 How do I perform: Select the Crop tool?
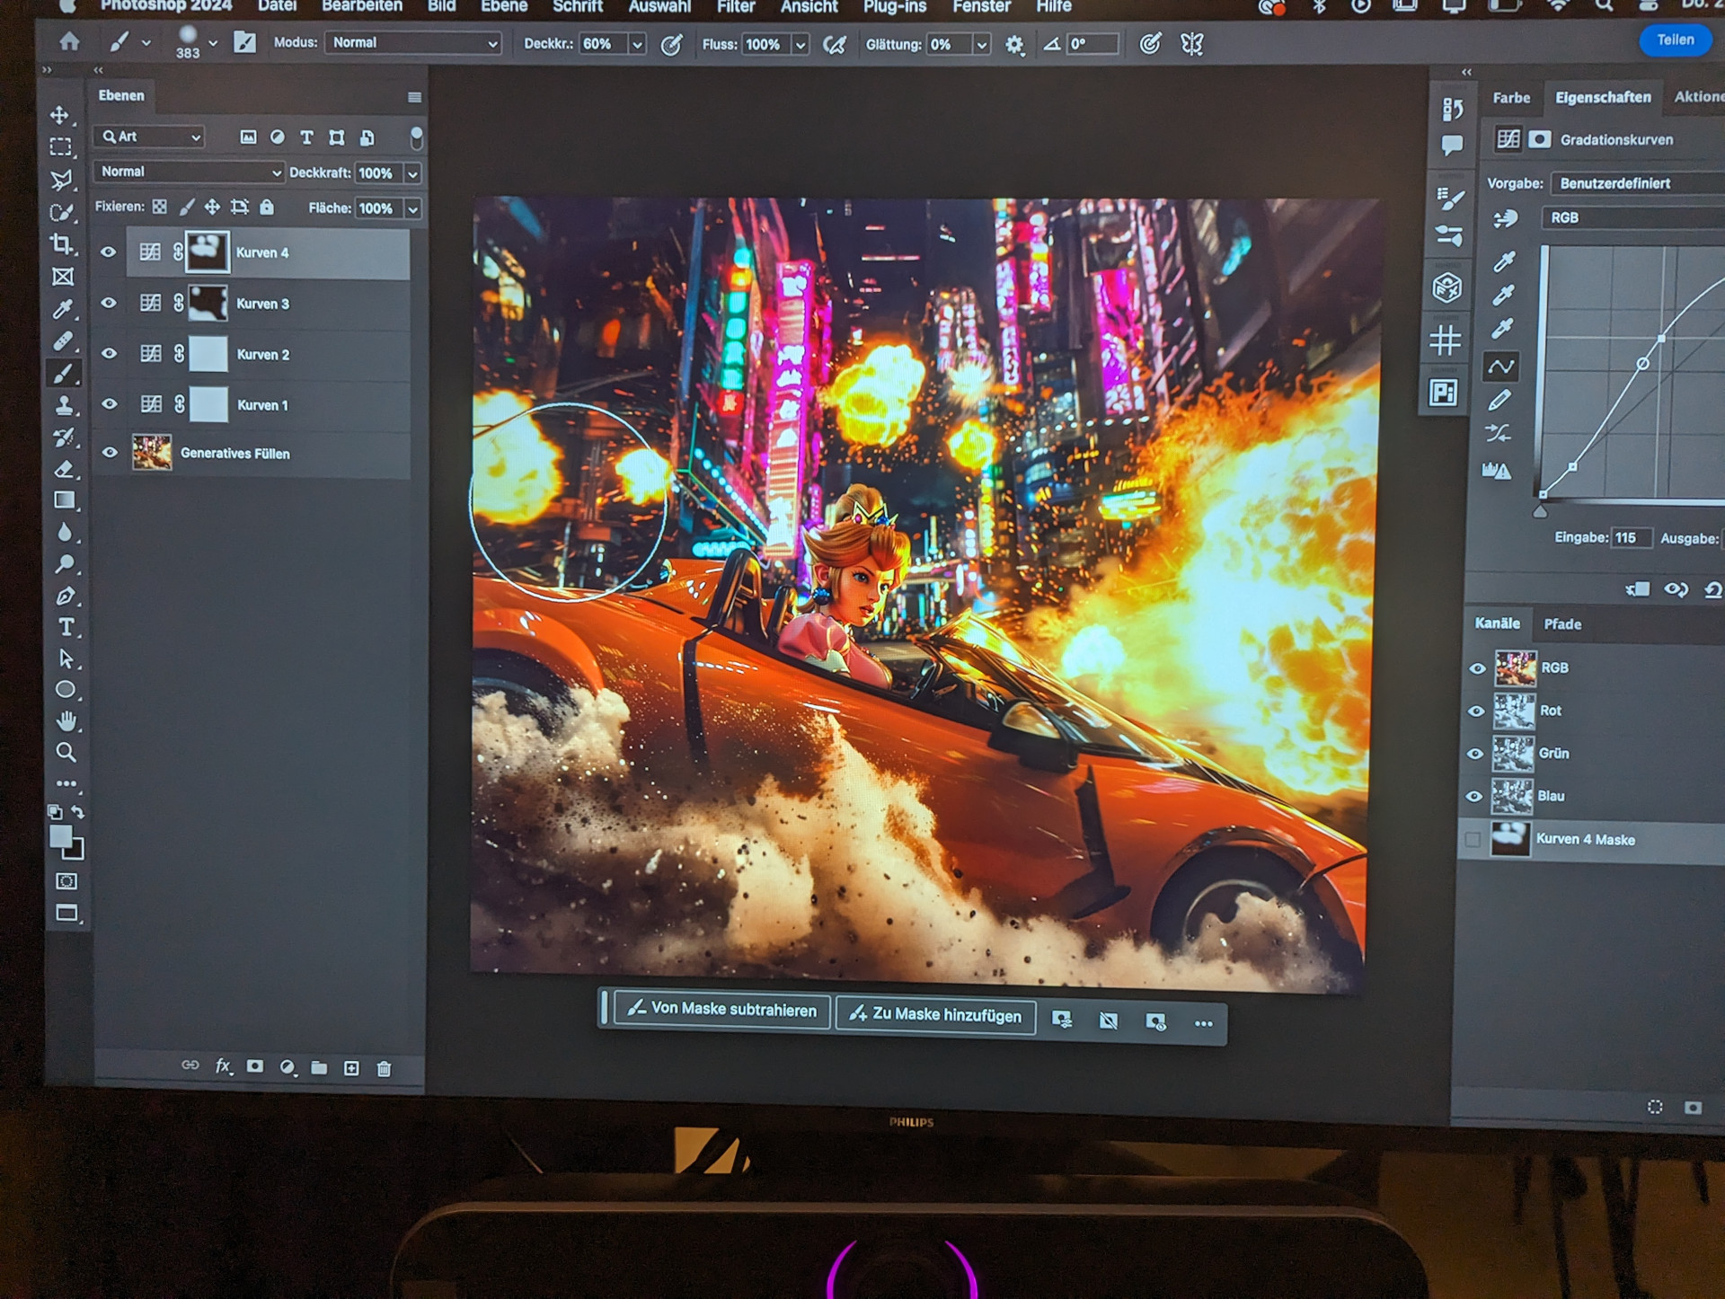[61, 244]
